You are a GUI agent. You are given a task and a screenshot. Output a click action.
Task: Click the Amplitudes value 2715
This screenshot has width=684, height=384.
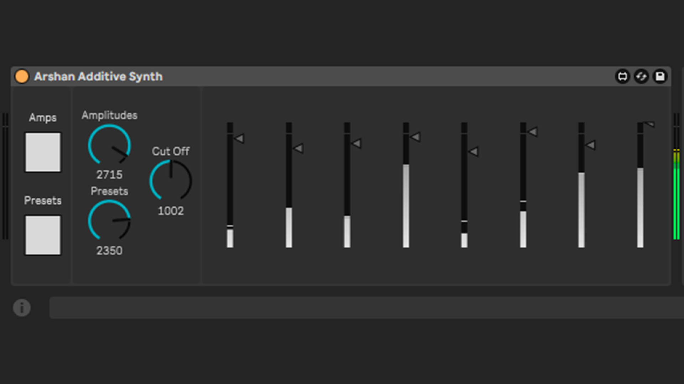(x=109, y=175)
